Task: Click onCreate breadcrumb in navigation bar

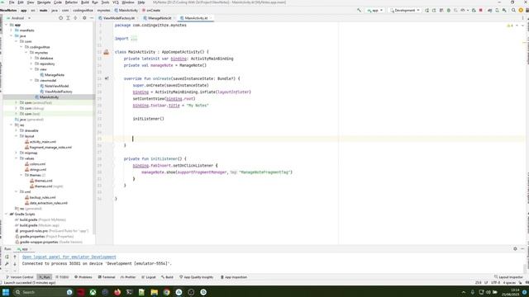Action: 151,11
